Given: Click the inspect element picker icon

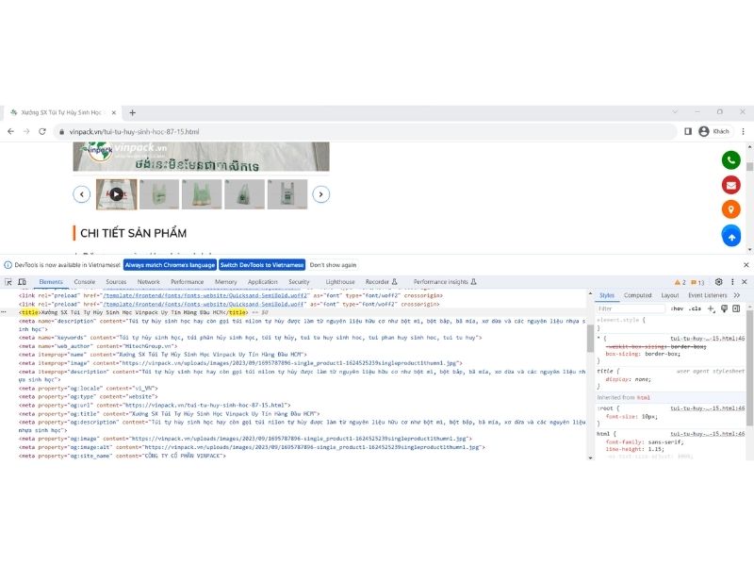Looking at the screenshot, I should click(8, 282).
